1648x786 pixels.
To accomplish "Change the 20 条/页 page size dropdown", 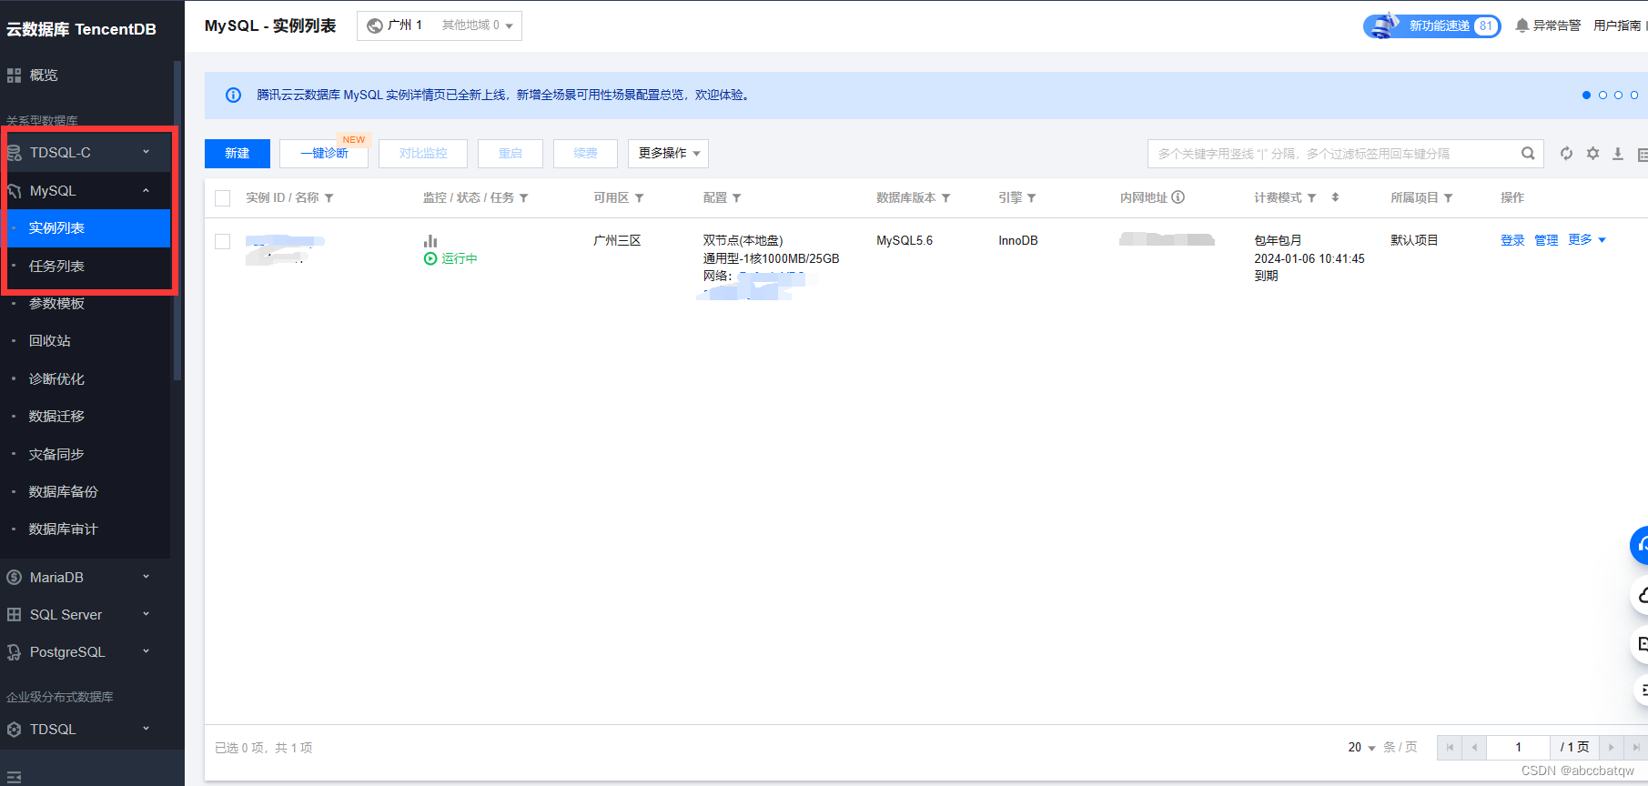I will 1361,748.
